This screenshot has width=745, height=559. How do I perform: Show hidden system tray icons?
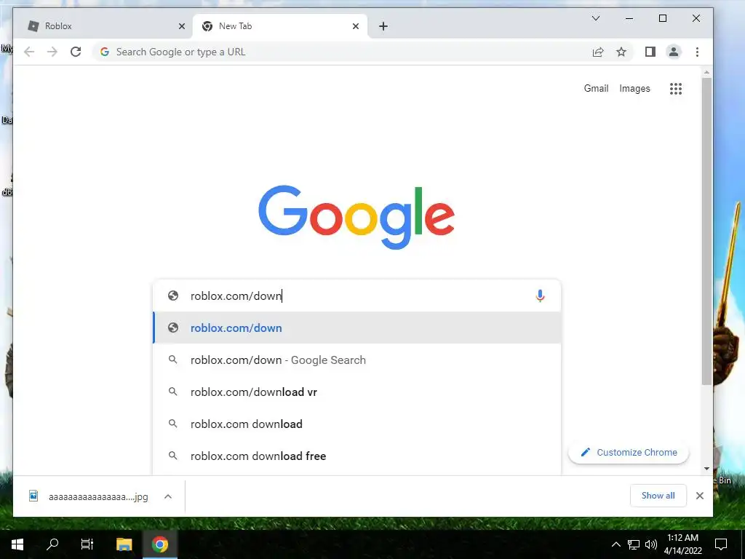(x=615, y=544)
